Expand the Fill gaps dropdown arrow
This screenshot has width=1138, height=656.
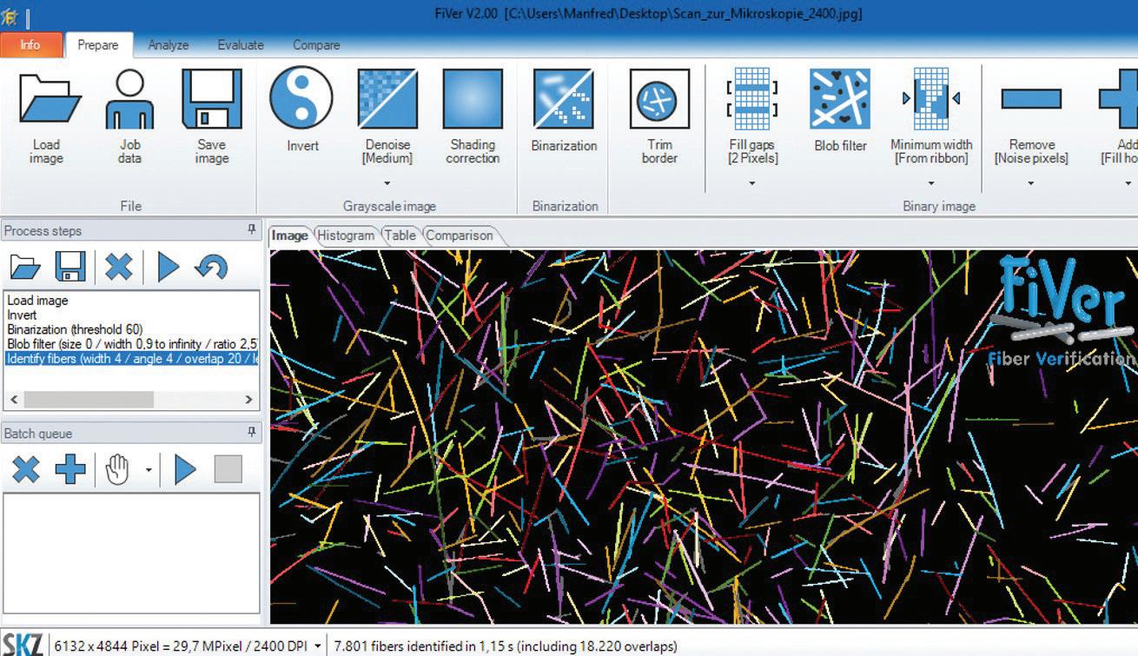tap(752, 183)
